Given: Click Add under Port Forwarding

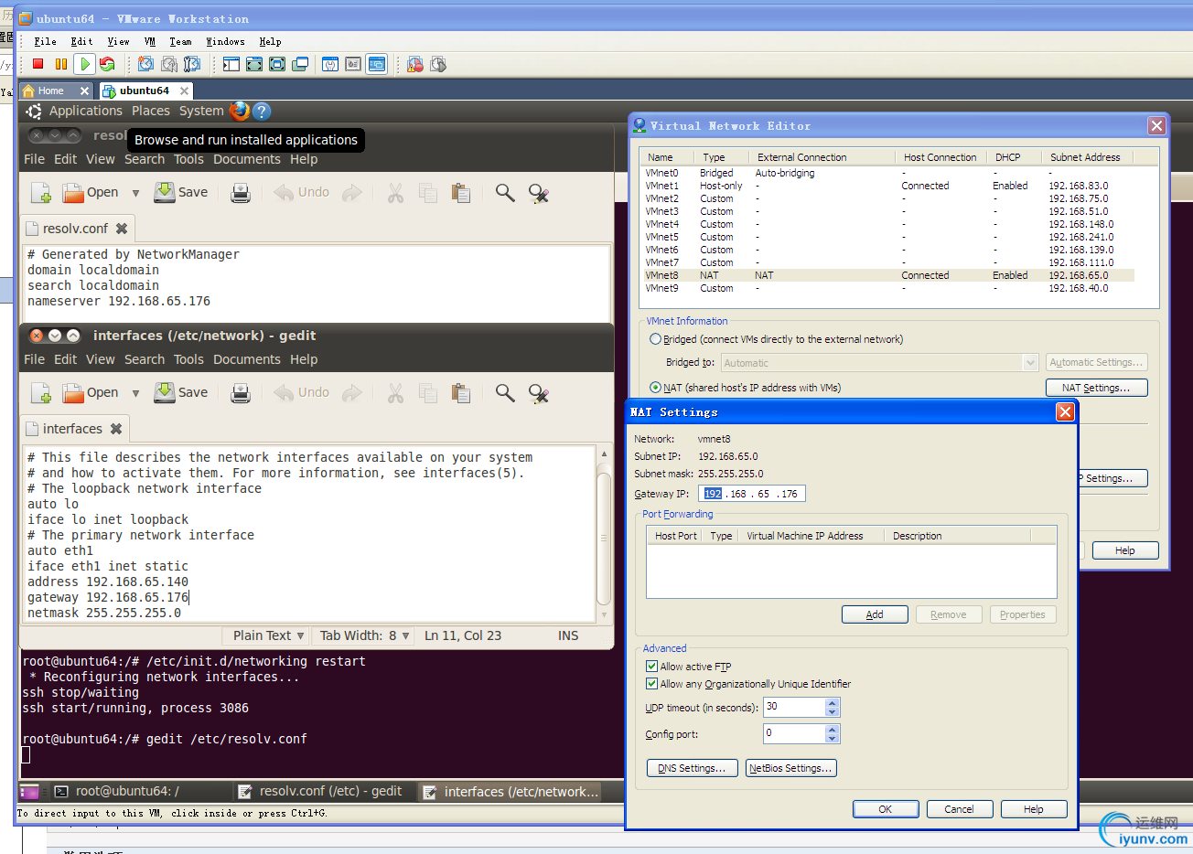Looking at the screenshot, I should [x=875, y=614].
